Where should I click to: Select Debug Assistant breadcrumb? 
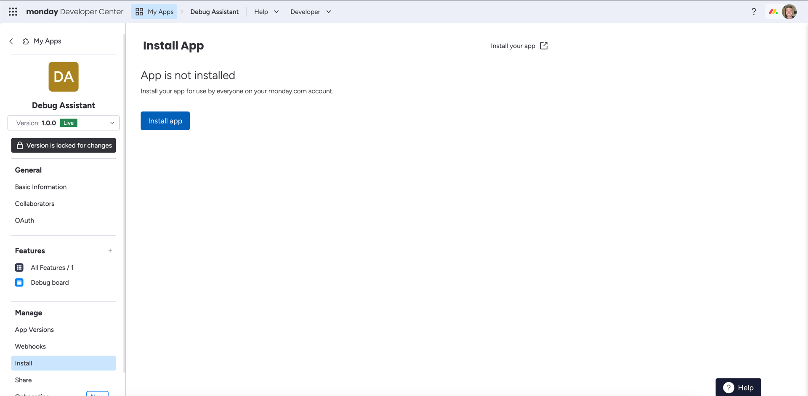click(214, 12)
